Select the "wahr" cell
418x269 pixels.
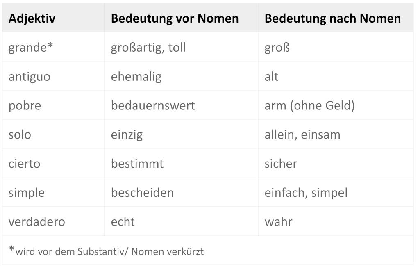pos(278,222)
